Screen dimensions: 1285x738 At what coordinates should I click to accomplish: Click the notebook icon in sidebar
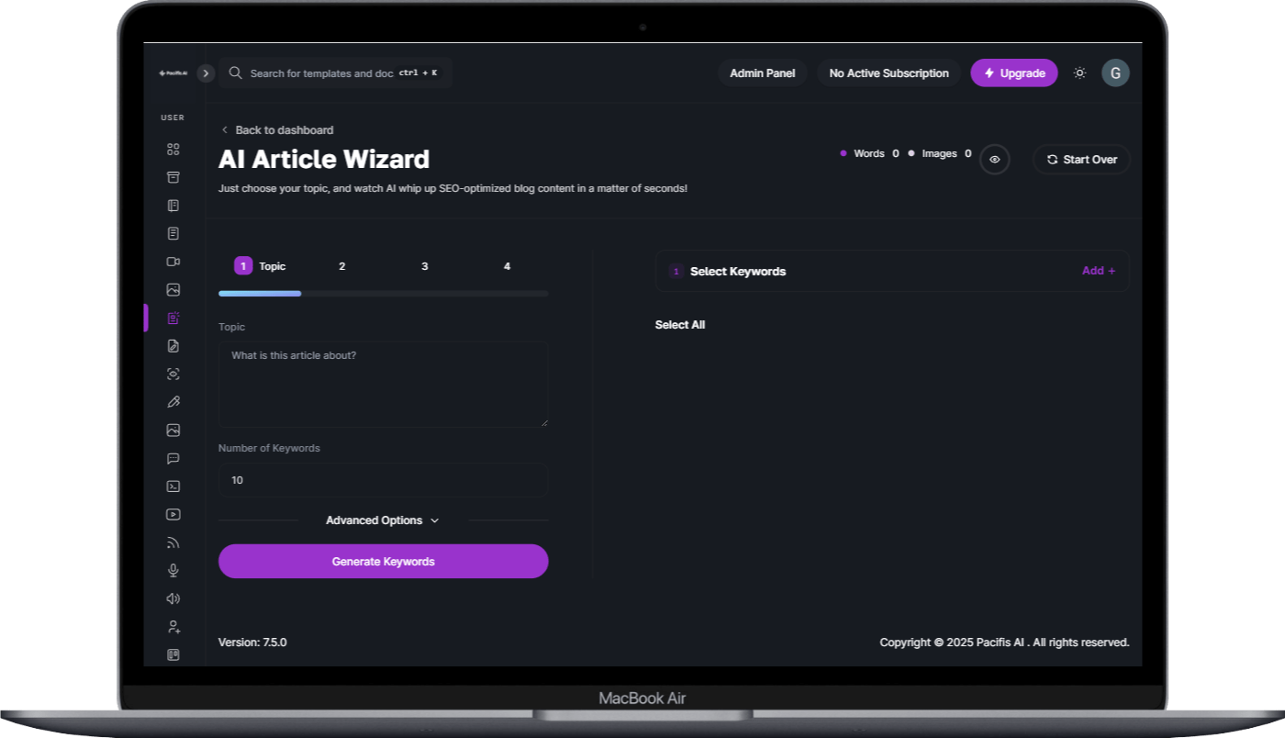click(x=173, y=206)
